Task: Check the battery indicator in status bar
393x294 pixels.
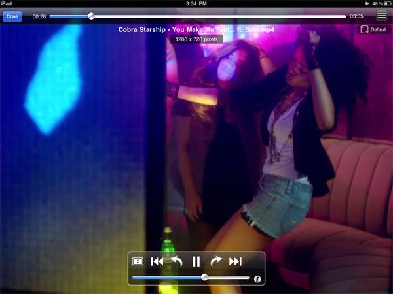Action: (388, 3)
